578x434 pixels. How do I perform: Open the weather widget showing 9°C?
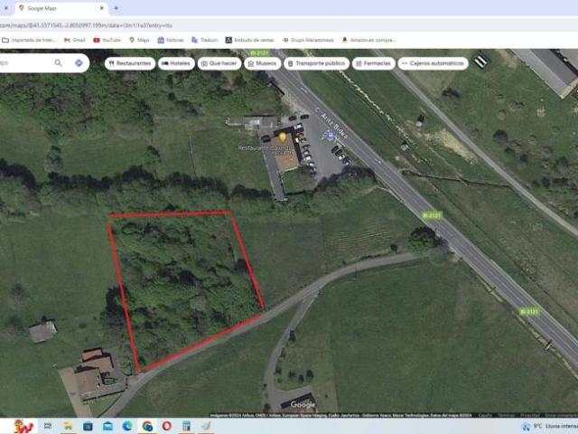click(549, 426)
